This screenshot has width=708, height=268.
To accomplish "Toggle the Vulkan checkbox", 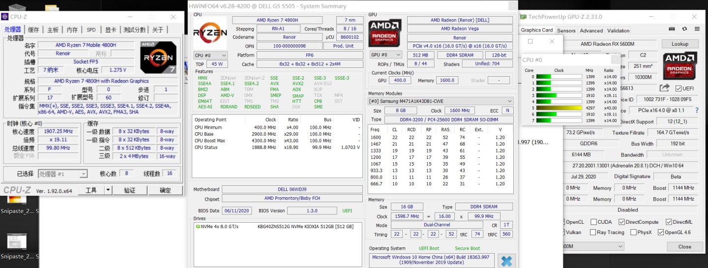I will pos(563,233).
